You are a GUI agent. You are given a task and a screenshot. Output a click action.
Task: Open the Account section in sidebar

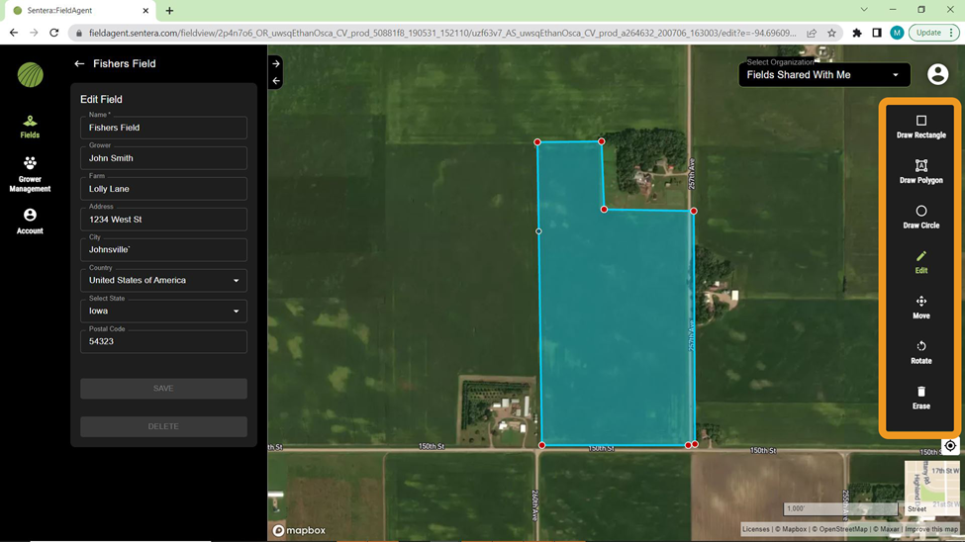(x=30, y=222)
